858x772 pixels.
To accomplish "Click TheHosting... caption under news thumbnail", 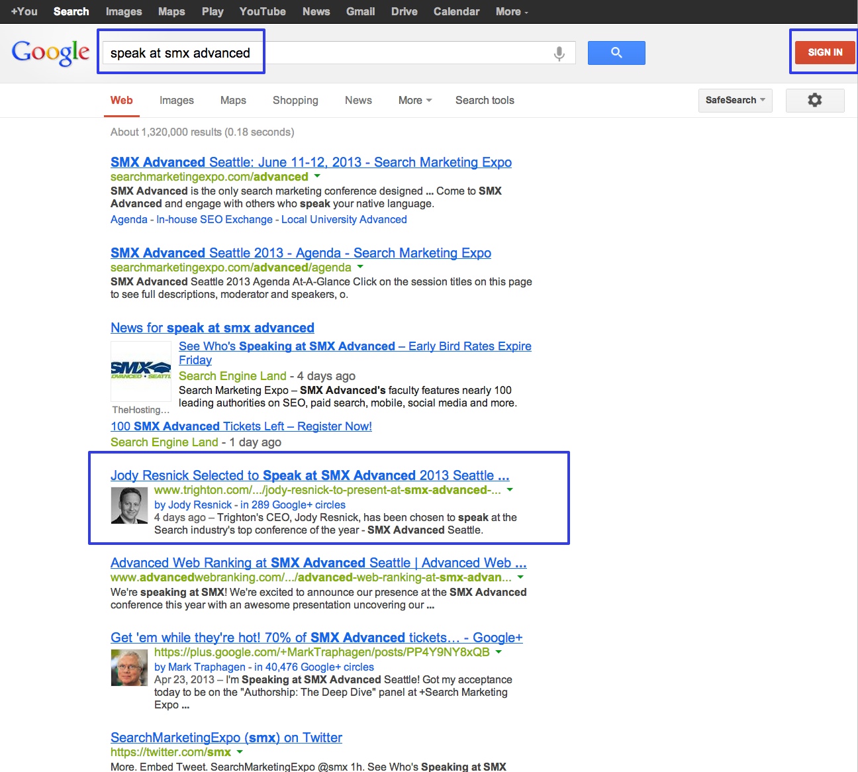I will [141, 410].
